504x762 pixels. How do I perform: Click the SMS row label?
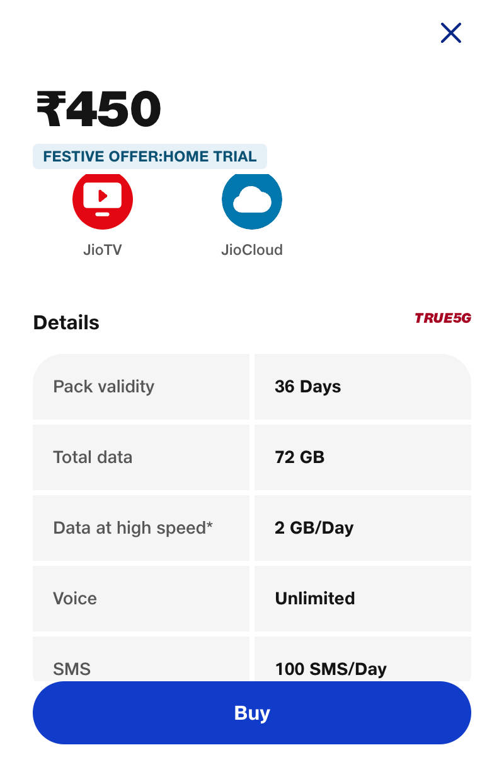tap(72, 667)
